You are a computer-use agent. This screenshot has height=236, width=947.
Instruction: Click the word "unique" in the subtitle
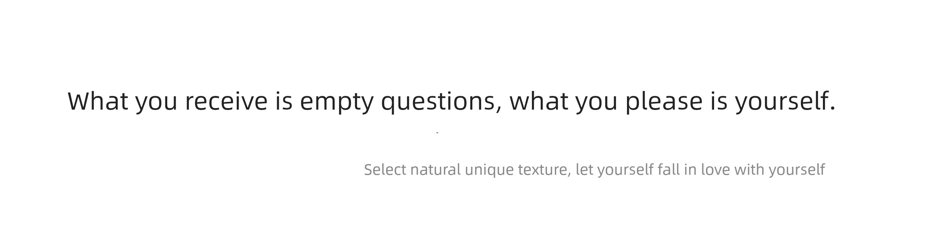[489, 171]
